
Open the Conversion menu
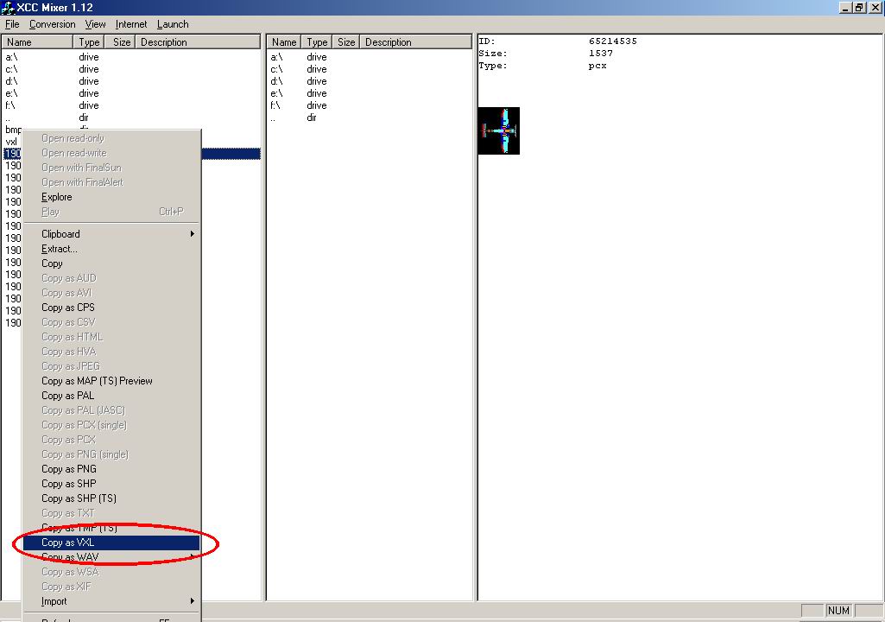53,24
